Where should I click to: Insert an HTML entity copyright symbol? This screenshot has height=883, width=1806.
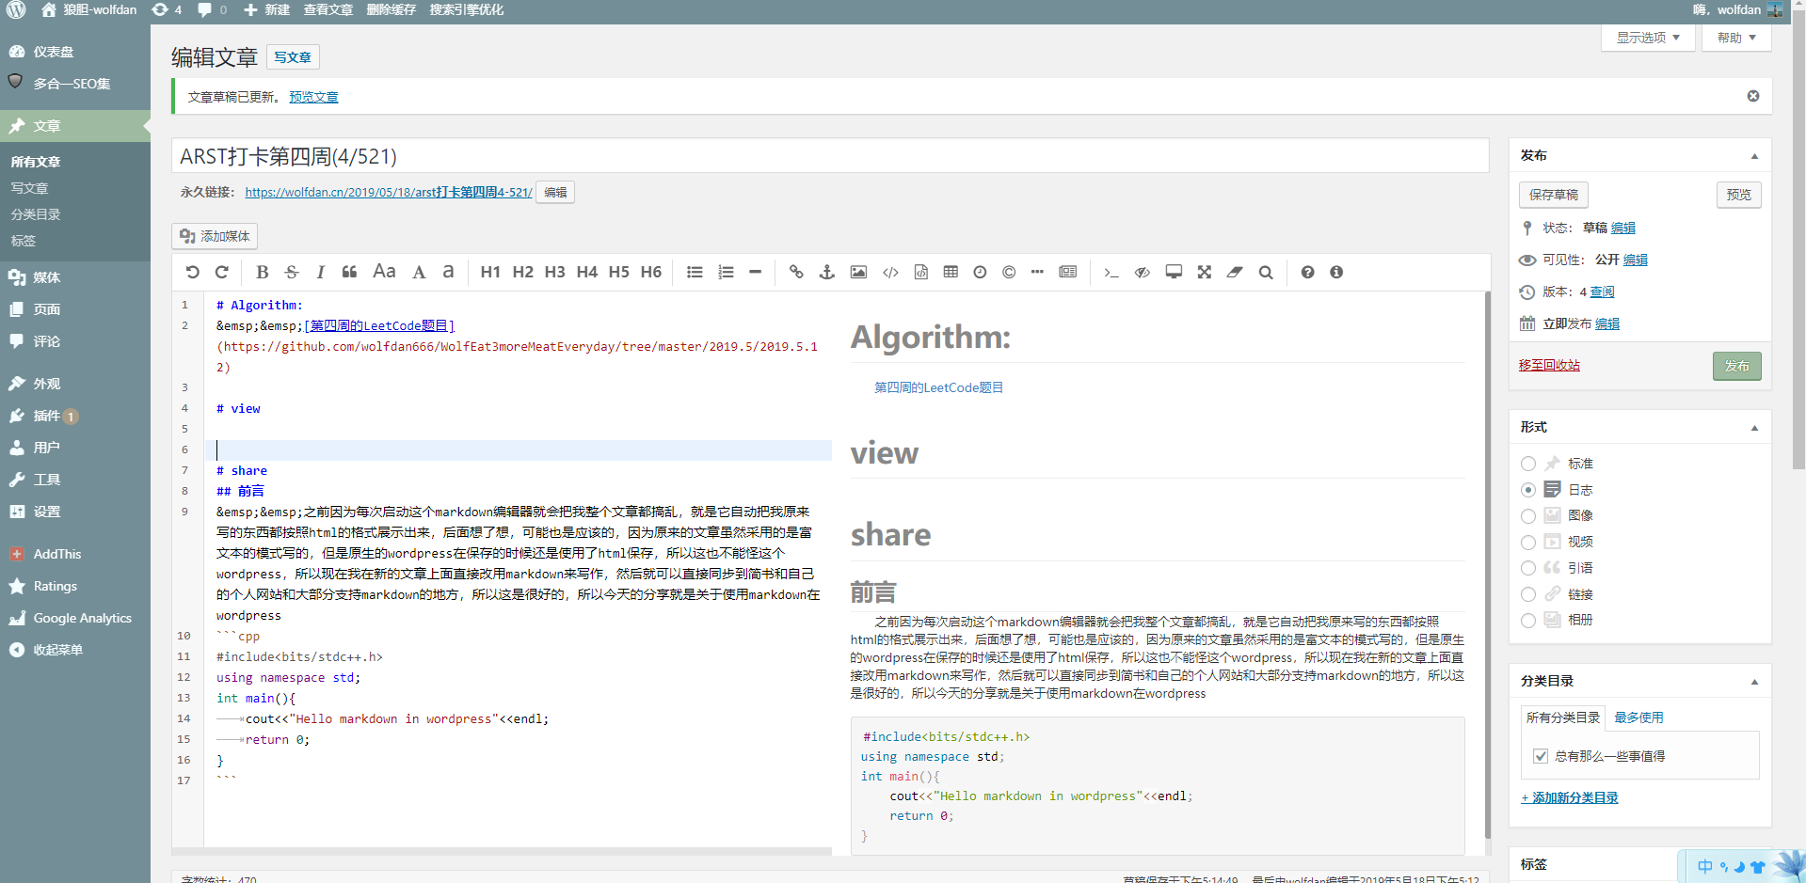1009,273
